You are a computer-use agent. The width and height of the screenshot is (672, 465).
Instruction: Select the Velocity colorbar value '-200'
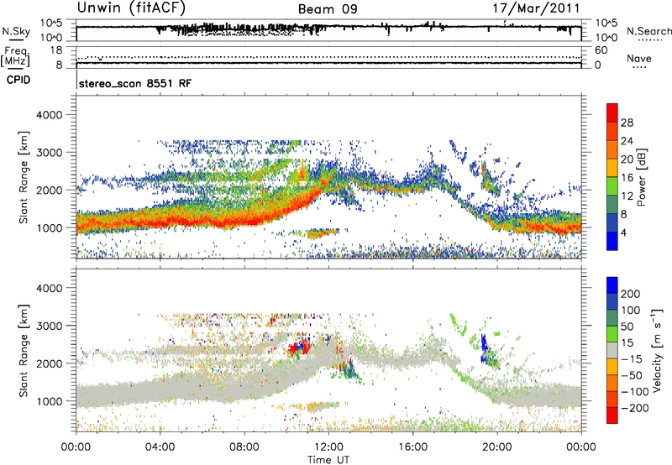click(634, 408)
